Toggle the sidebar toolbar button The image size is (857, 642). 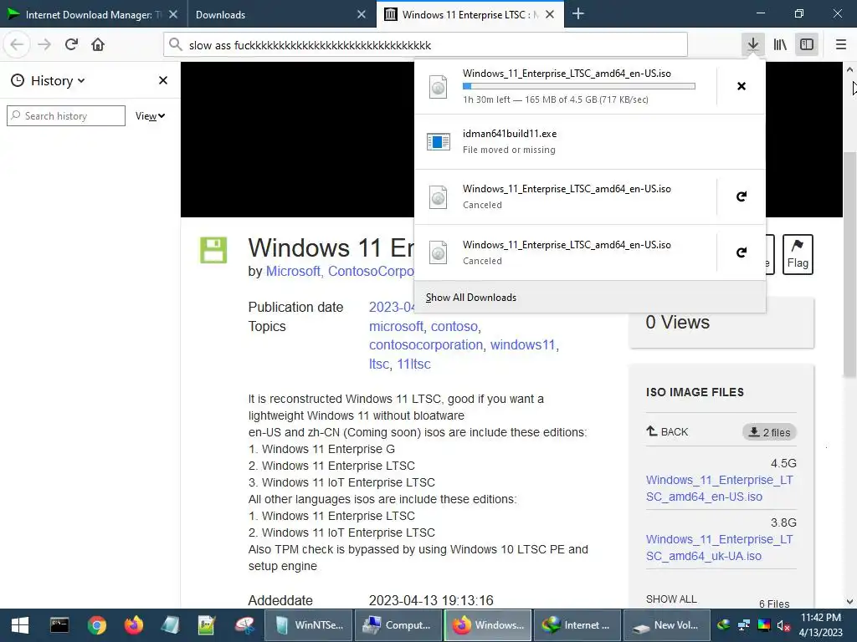click(x=807, y=44)
